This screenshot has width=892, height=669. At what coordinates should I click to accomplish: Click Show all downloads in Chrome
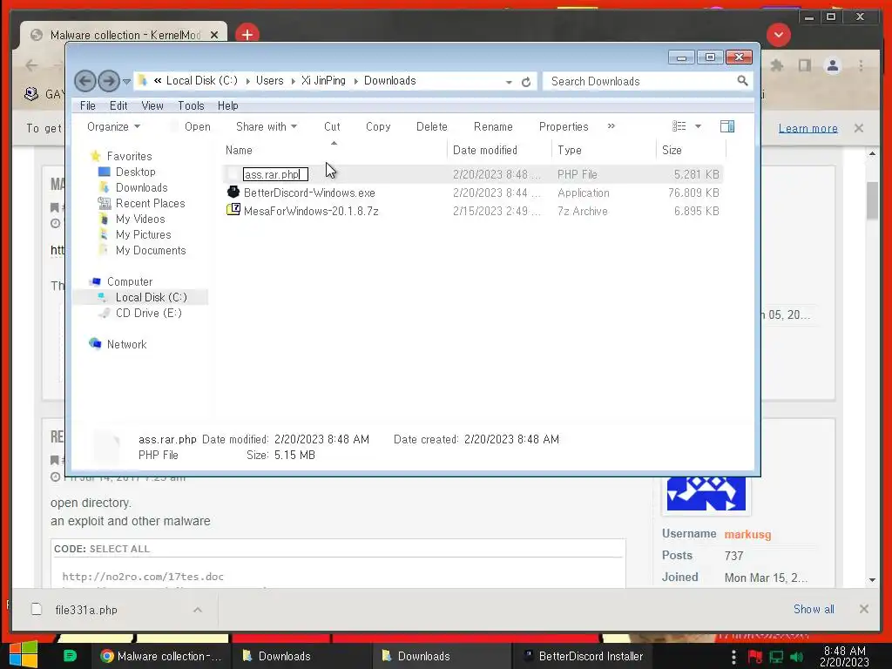[x=814, y=609]
